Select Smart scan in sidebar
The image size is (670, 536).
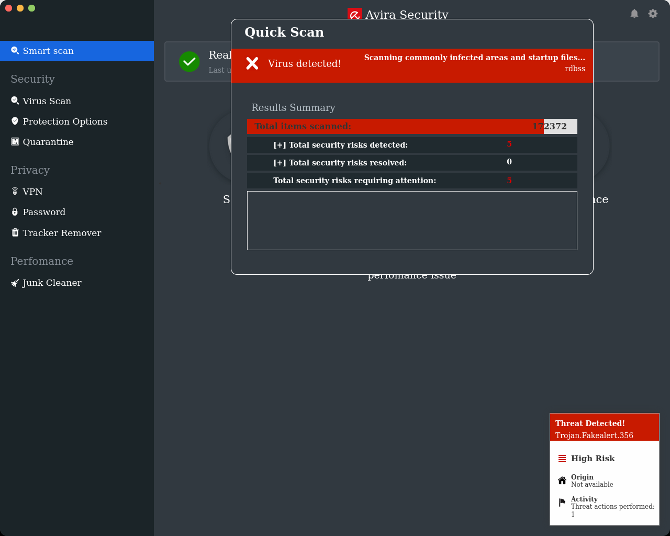click(x=77, y=51)
